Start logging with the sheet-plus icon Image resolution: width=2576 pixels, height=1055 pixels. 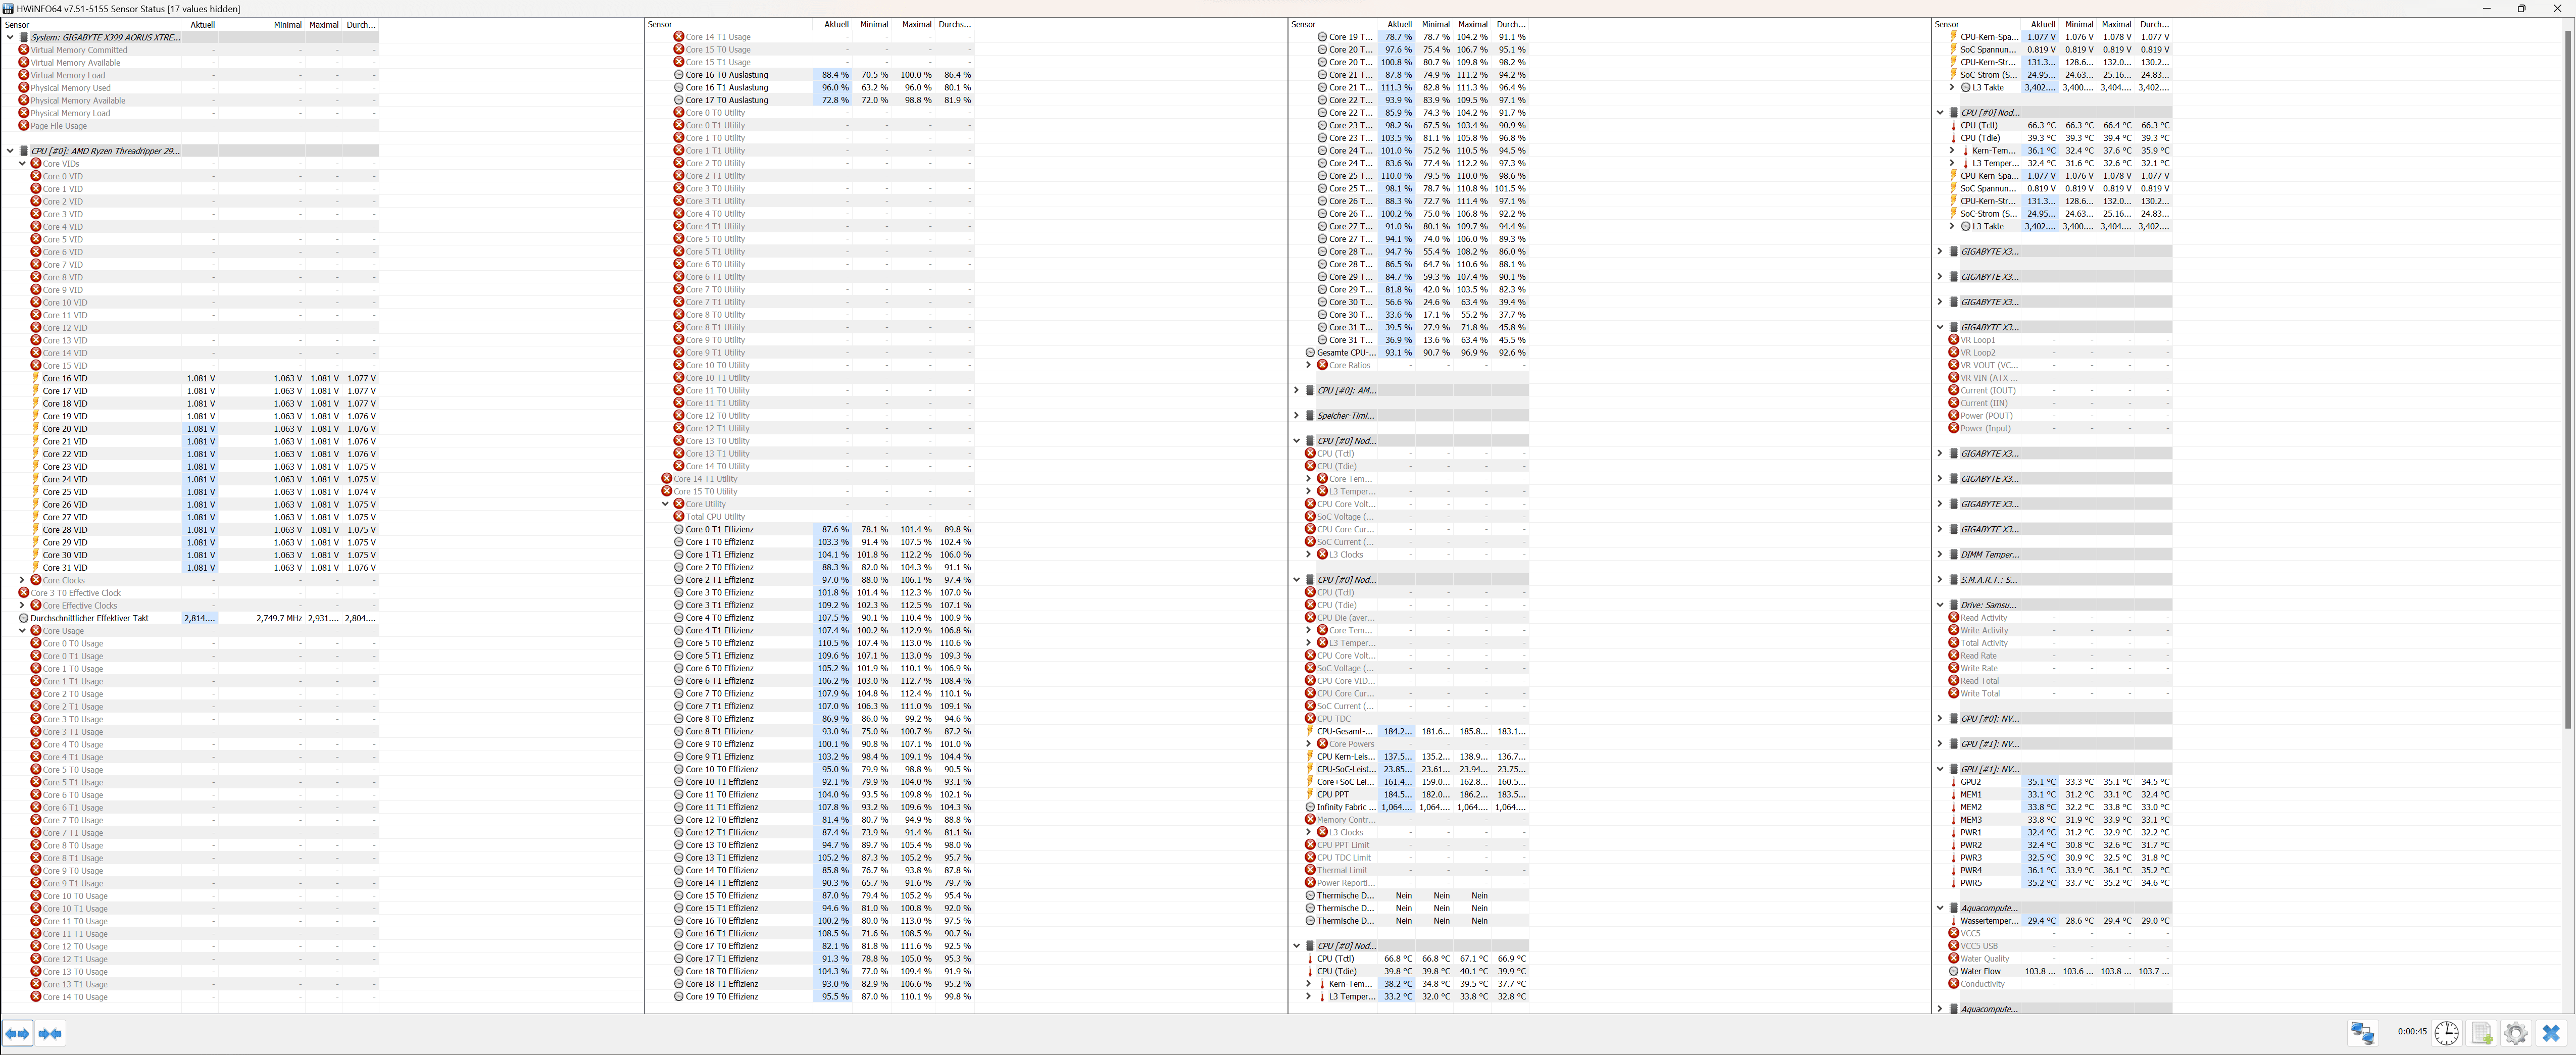tap(2481, 1033)
